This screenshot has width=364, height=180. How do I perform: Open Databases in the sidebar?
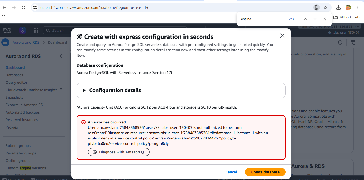pyautogui.click(x=14, y=75)
